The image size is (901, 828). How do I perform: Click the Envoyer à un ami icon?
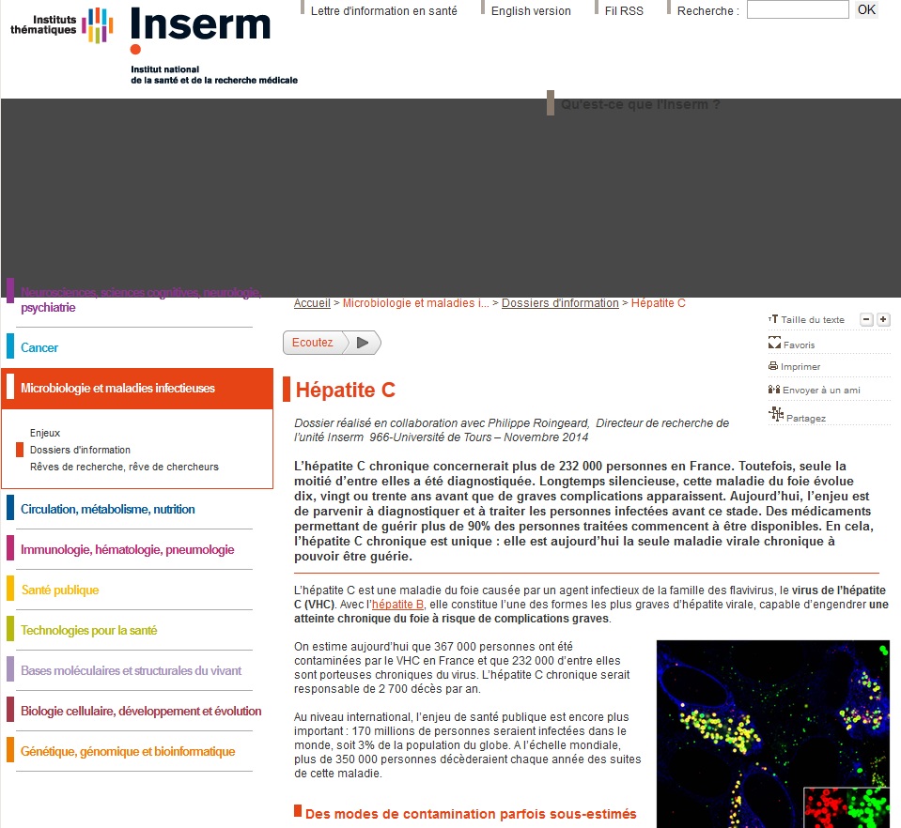click(x=773, y=389)
